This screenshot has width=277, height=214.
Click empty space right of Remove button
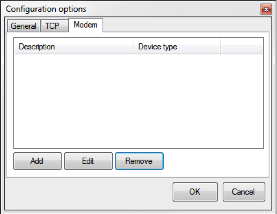(x=214, y=162)
